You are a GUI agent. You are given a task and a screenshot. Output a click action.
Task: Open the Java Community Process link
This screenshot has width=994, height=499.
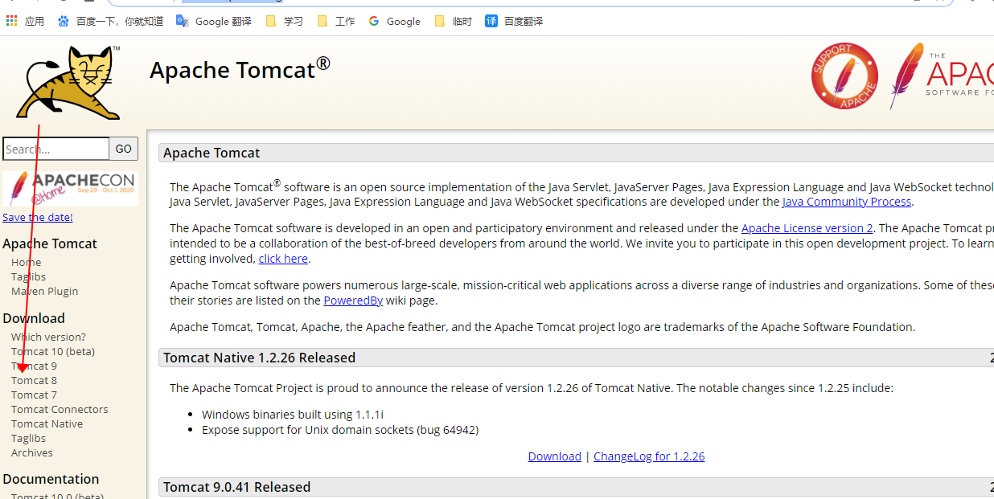pyautogui.click(x=846, y=202)
